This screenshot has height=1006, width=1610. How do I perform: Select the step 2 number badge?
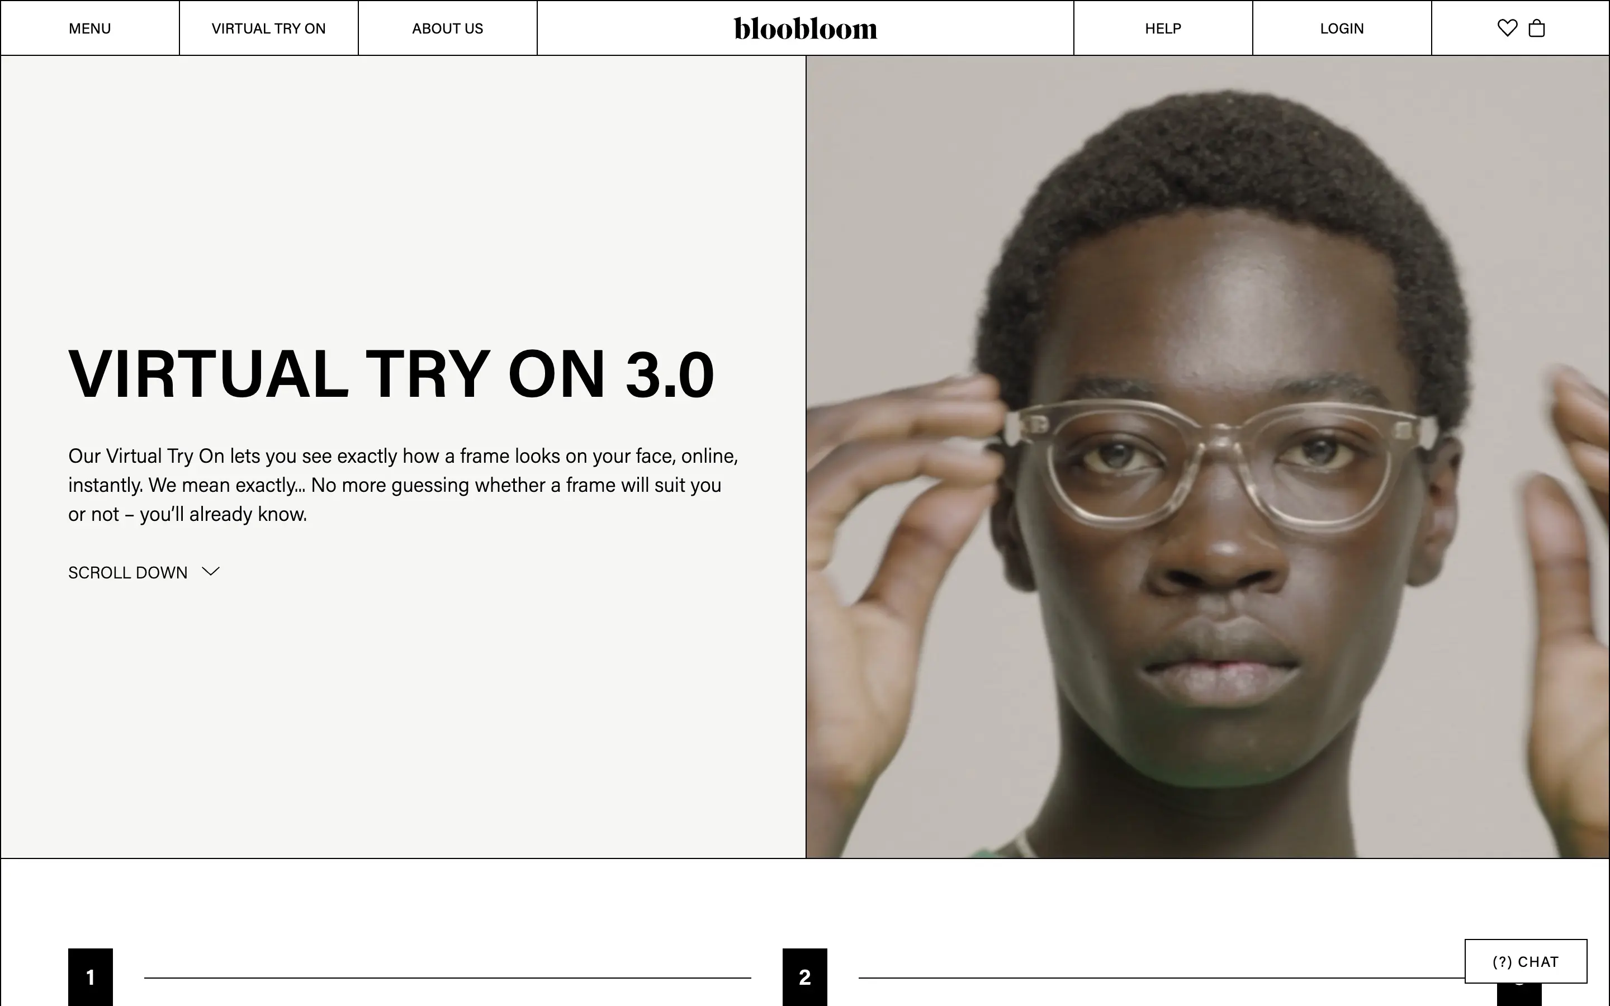pos(804,977)
